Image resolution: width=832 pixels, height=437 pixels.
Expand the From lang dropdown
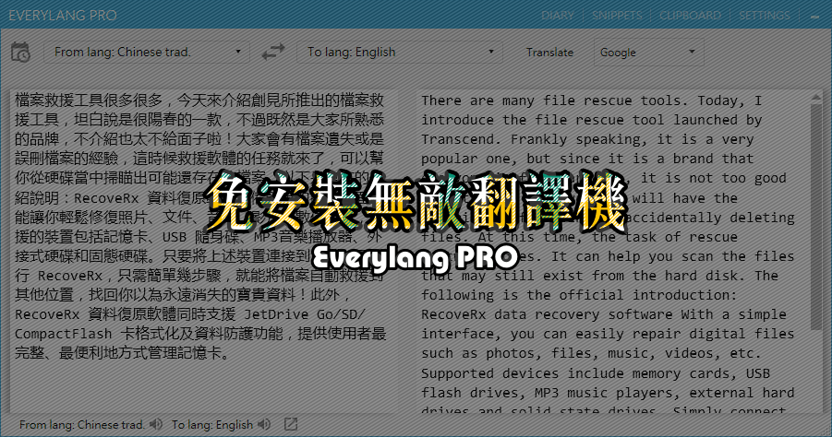coord(147,52)
